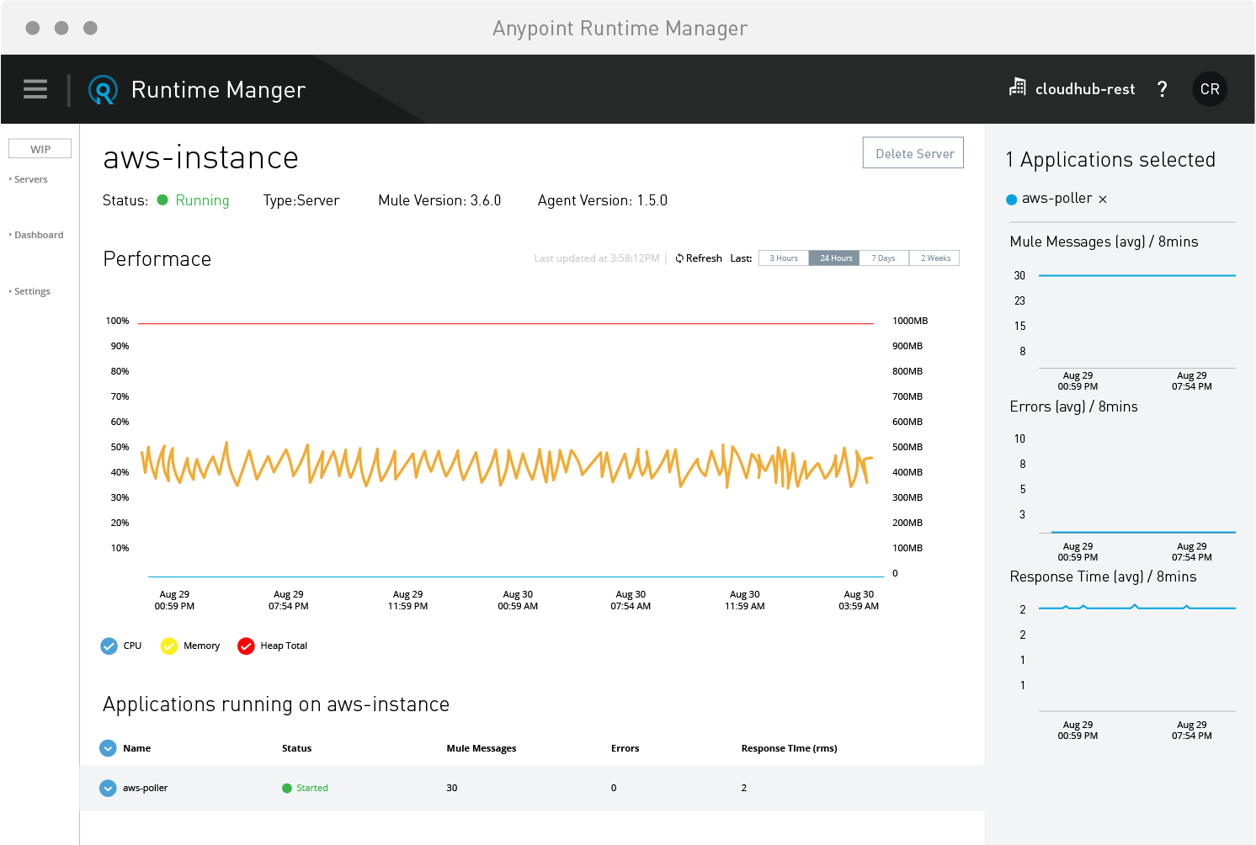Screen dimensions: 1256x845
Task: Sort table by Status column header
Action: tap(296, 748)
